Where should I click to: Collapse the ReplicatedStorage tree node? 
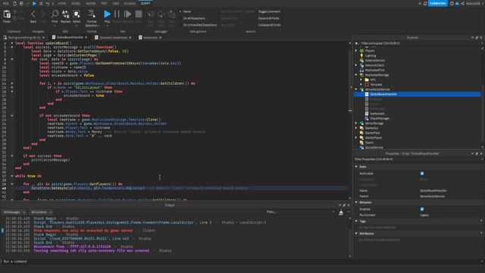coord(356,75)
